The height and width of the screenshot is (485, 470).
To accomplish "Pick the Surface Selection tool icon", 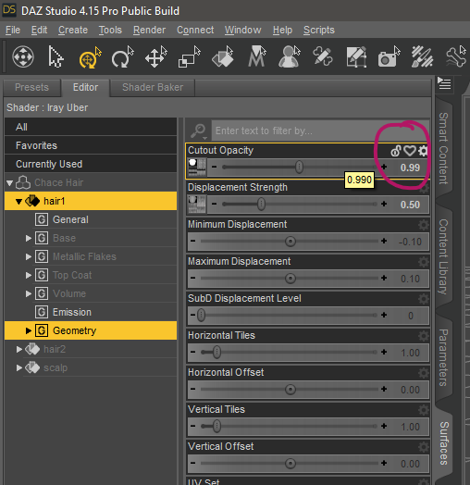I will tap(223, 57).
